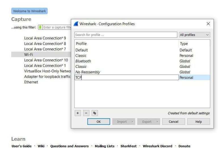The width and height of the screenshot is (218, 148).
Task: Select Local Area Connection* 9 interface
Action: click(x=45, y=38)
